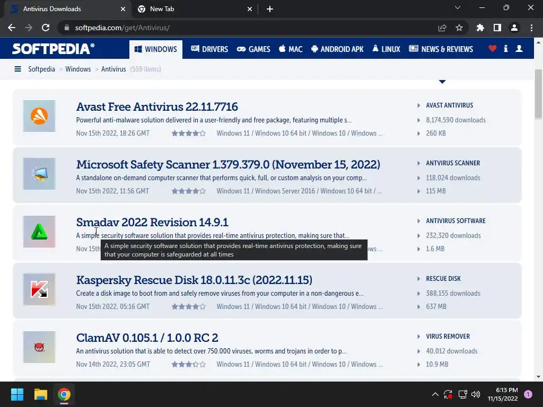Select the WINDOWS section tab
This screenshot has width=543, height=407.
(x=156, y=49)
